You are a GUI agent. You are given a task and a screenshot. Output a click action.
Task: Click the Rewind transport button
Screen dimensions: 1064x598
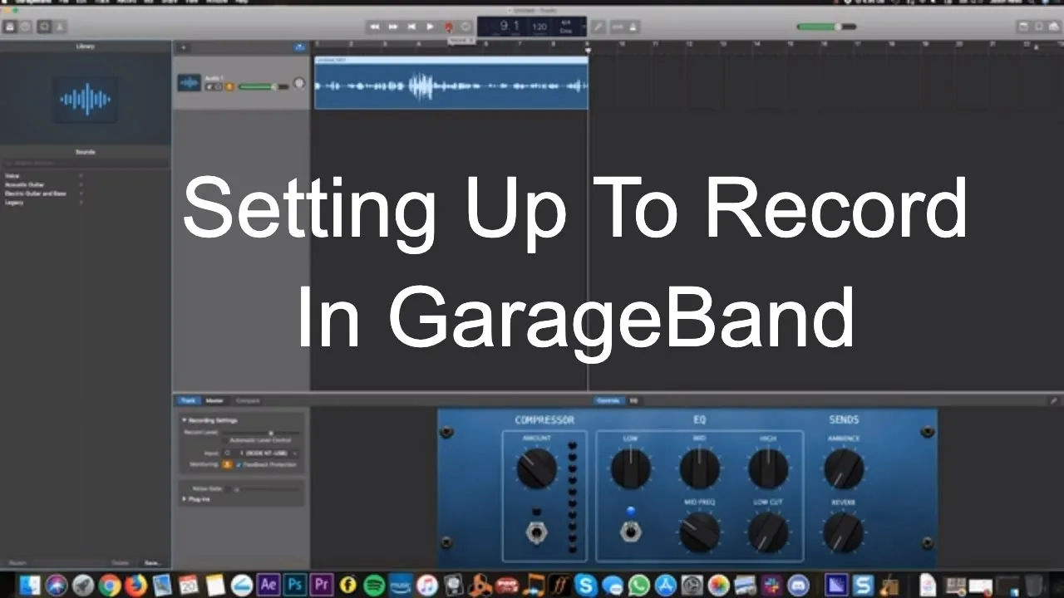375,27
